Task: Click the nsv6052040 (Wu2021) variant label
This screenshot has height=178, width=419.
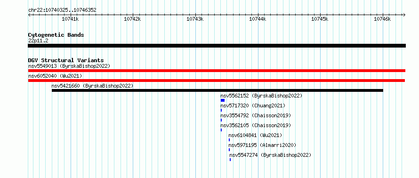Action: (x=55, y=76)
